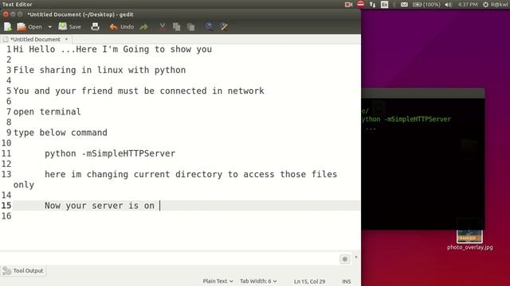Viewport: 510px width, 286px height.
Task: Open the Find search icon
Action: point(210,26)
